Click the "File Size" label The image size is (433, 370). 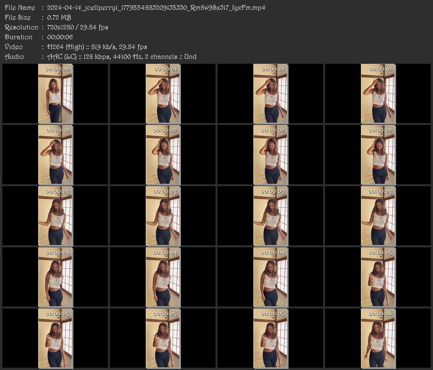[18, 17]
